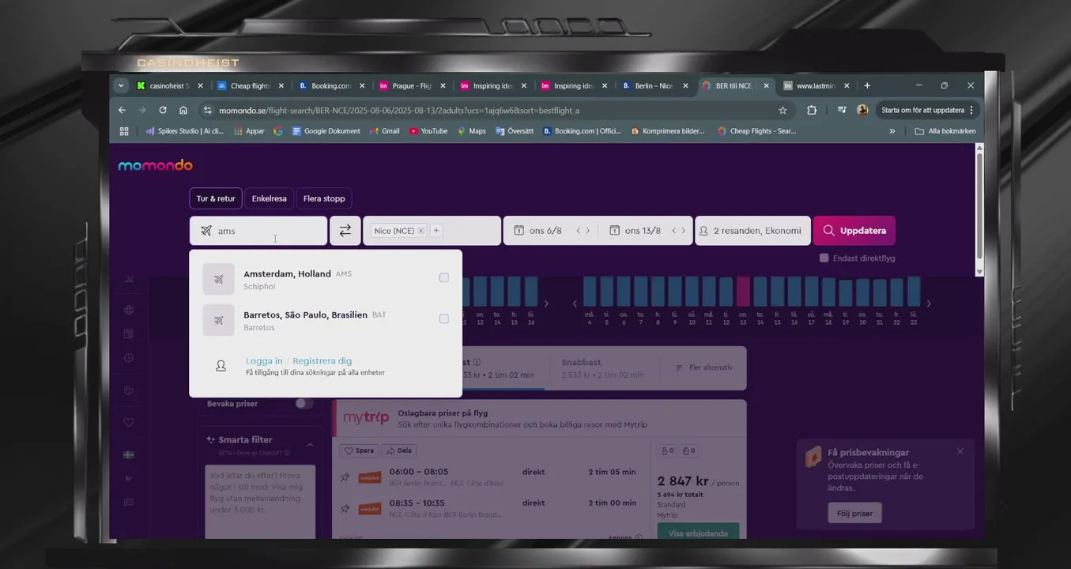1071x569 pixels.
Task: Open feedback chat icon in sidebar
Action: point(129,503)
